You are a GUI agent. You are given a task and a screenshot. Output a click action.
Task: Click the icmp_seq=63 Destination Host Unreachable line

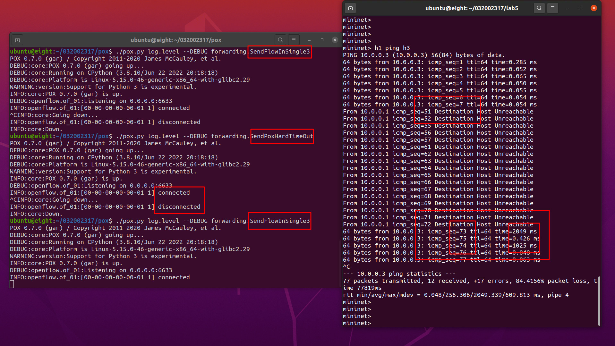(438, 161)
